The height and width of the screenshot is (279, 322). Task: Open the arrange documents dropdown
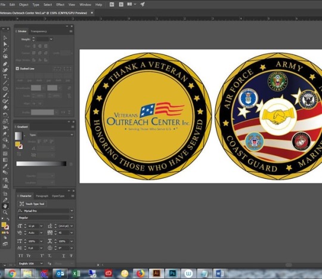tap(132, 4)
